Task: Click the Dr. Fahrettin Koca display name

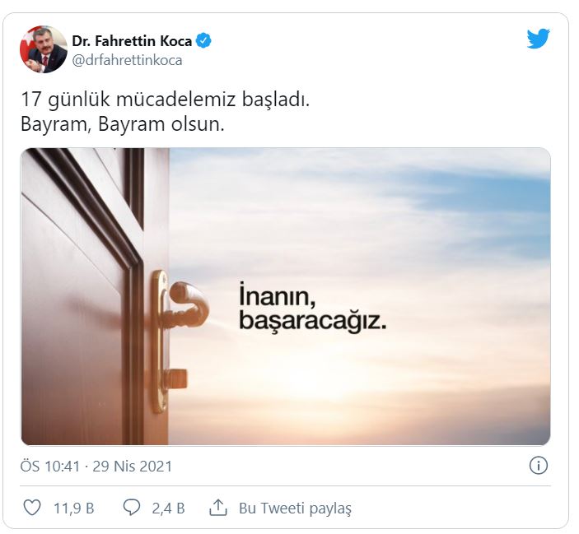Action: coord(133,41)
